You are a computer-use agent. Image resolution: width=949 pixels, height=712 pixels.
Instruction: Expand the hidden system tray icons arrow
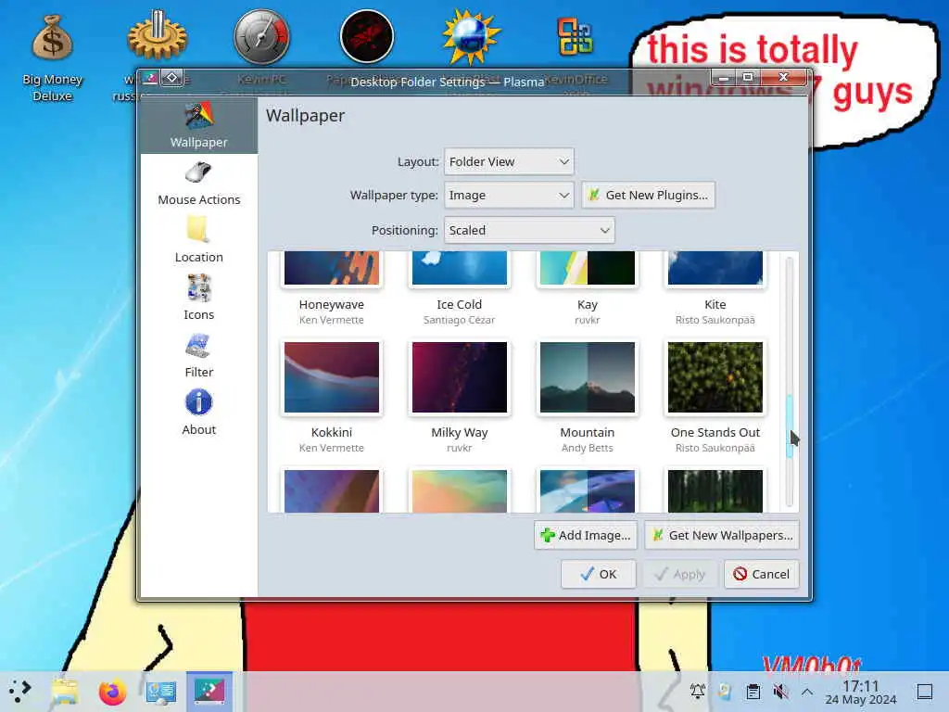tap(807, 692)
